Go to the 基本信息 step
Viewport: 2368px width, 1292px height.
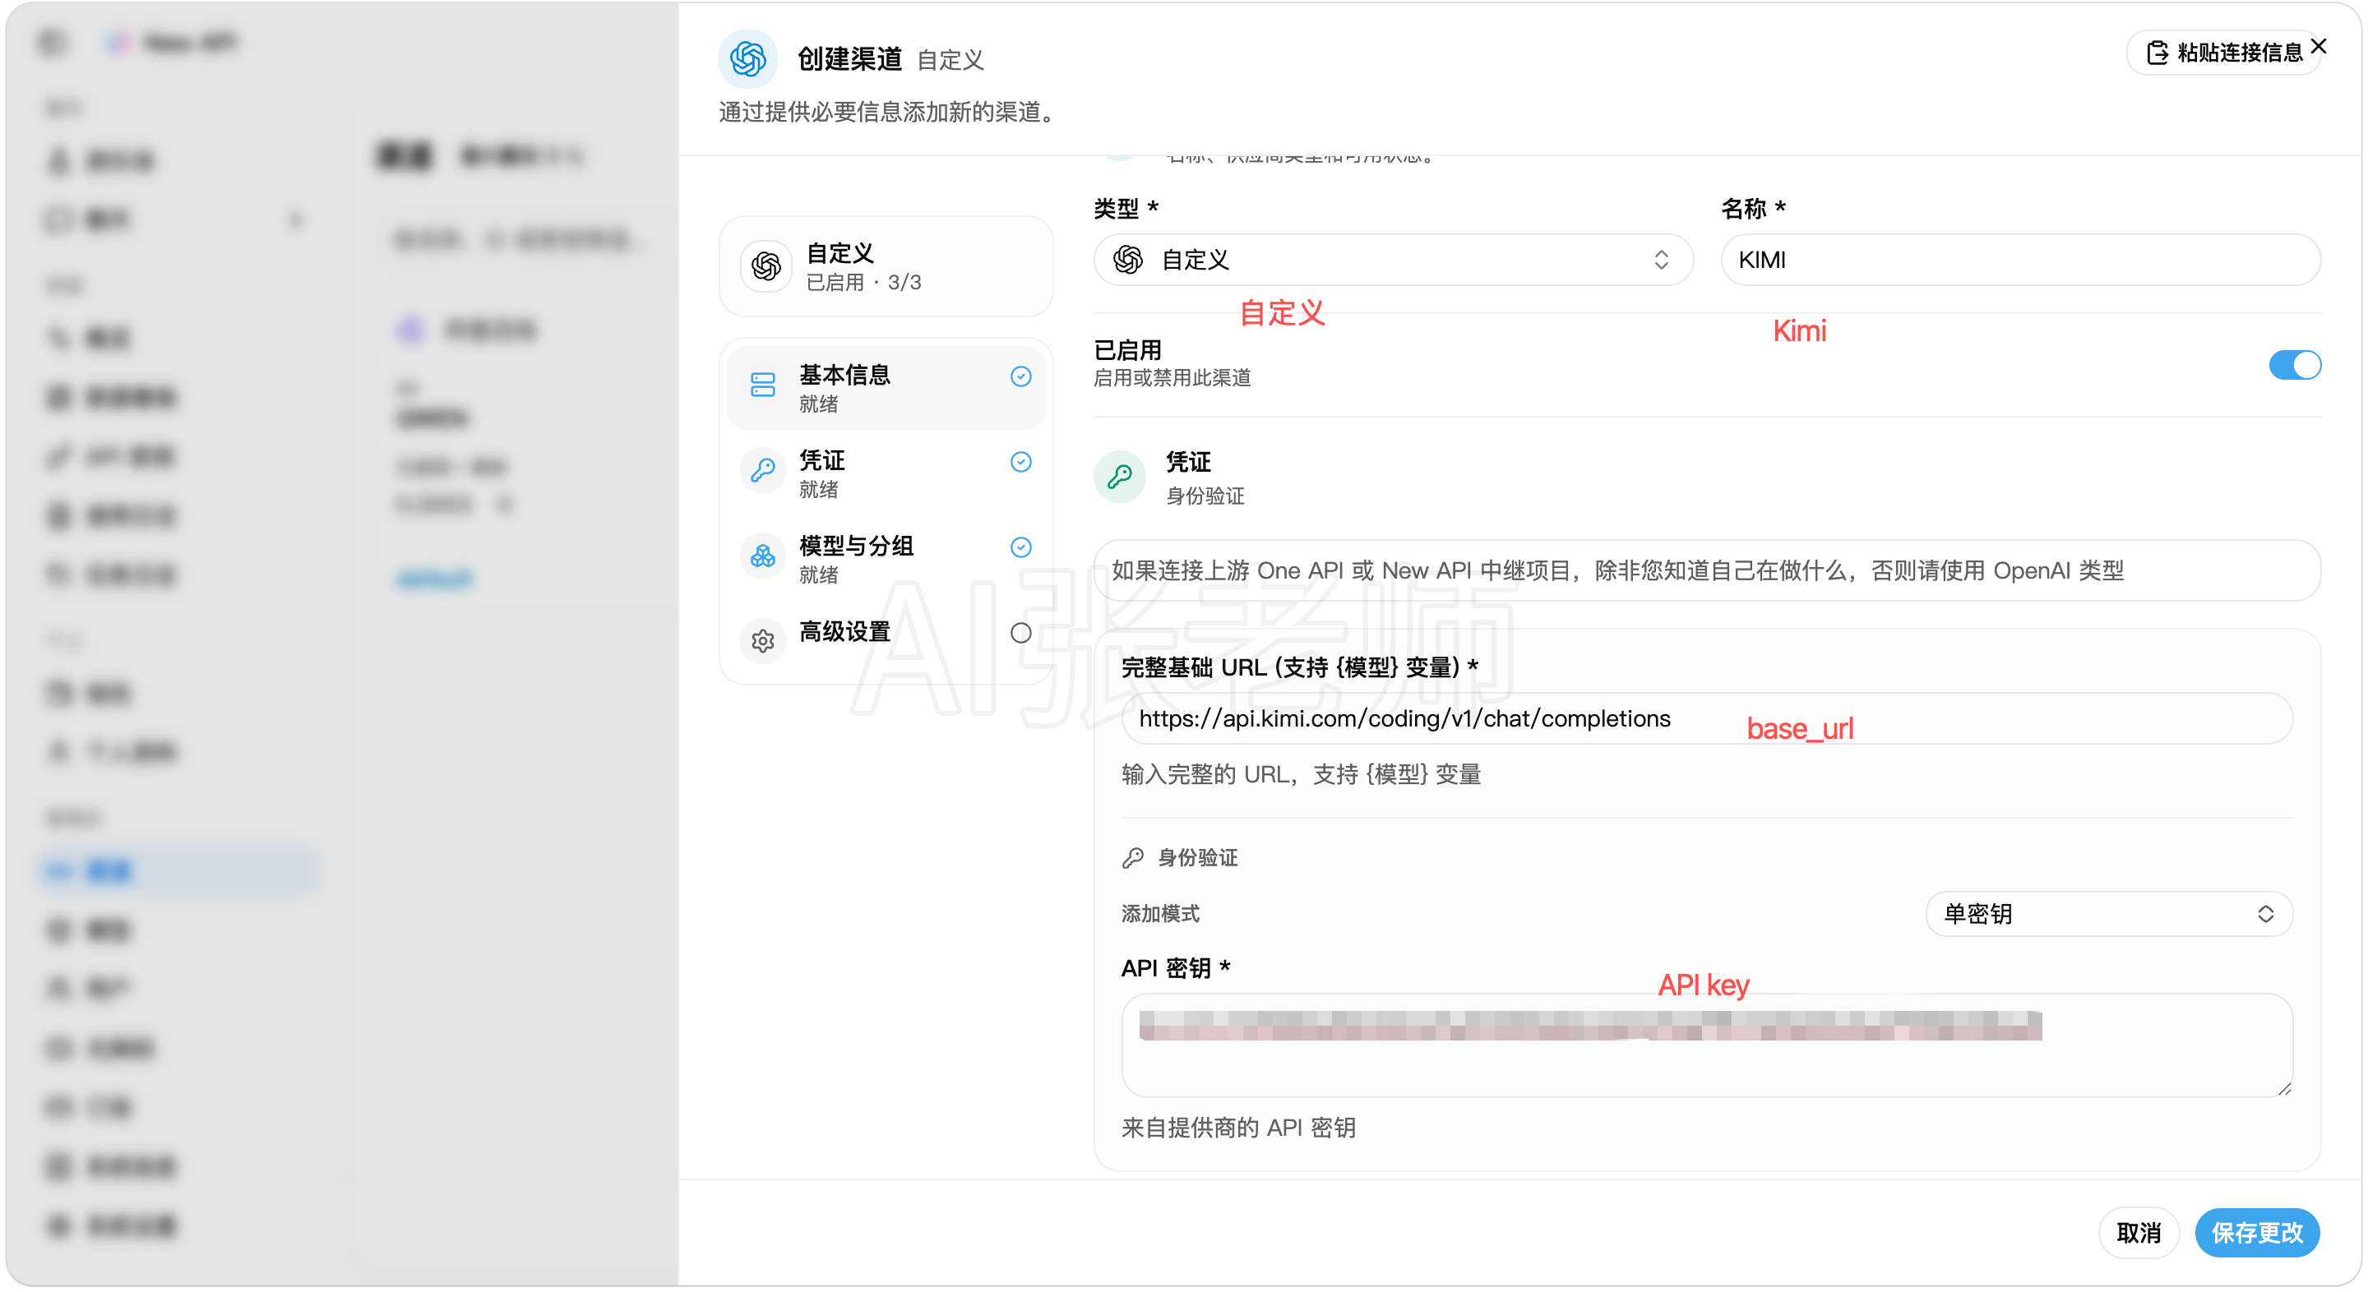(x=886, y=388)
